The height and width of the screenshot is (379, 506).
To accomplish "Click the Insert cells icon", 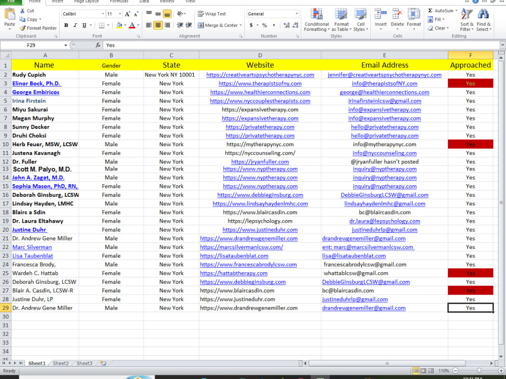I will pos(381,15).
